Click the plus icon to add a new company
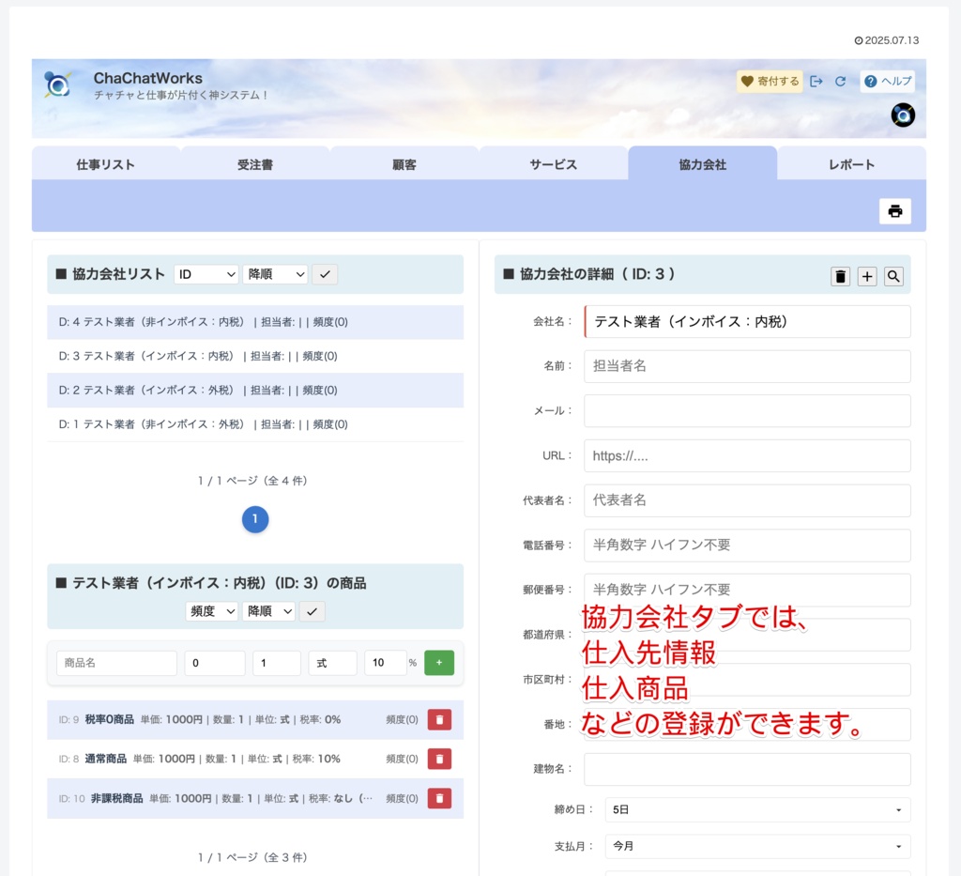This screenshot has width=961, height=876. tap(866, 275)
